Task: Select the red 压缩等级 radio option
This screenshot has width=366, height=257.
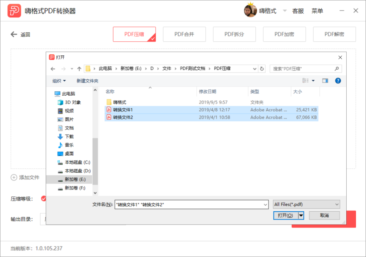Action: pyautogui.click(x=43, y=198)
